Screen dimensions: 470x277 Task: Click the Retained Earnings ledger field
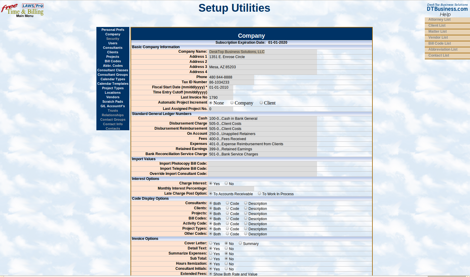coord(263,149)
